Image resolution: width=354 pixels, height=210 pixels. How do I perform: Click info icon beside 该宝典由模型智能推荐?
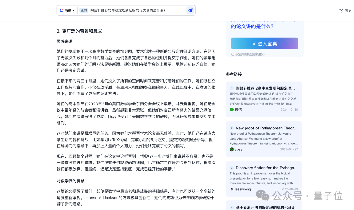[x=232, y=54]
